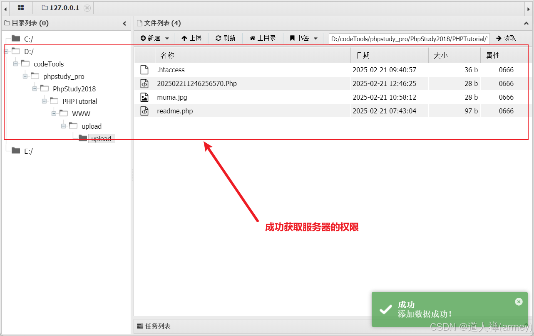Click the E:/ folder icon
The height and width of the screenshot is (336, 534).
(x=16, y=150)
